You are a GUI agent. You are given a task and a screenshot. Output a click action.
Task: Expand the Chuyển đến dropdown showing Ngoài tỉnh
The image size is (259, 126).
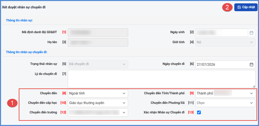pyautogui.click(x=98, y=93)
